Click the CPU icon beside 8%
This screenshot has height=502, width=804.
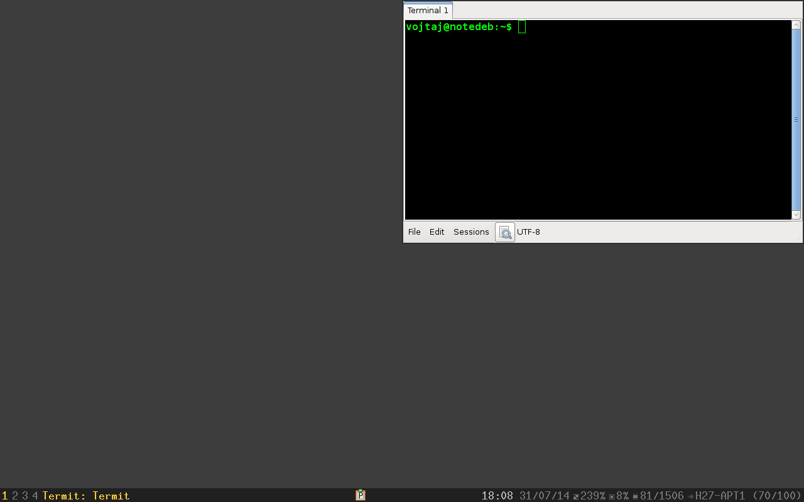[x=612, y=496]
